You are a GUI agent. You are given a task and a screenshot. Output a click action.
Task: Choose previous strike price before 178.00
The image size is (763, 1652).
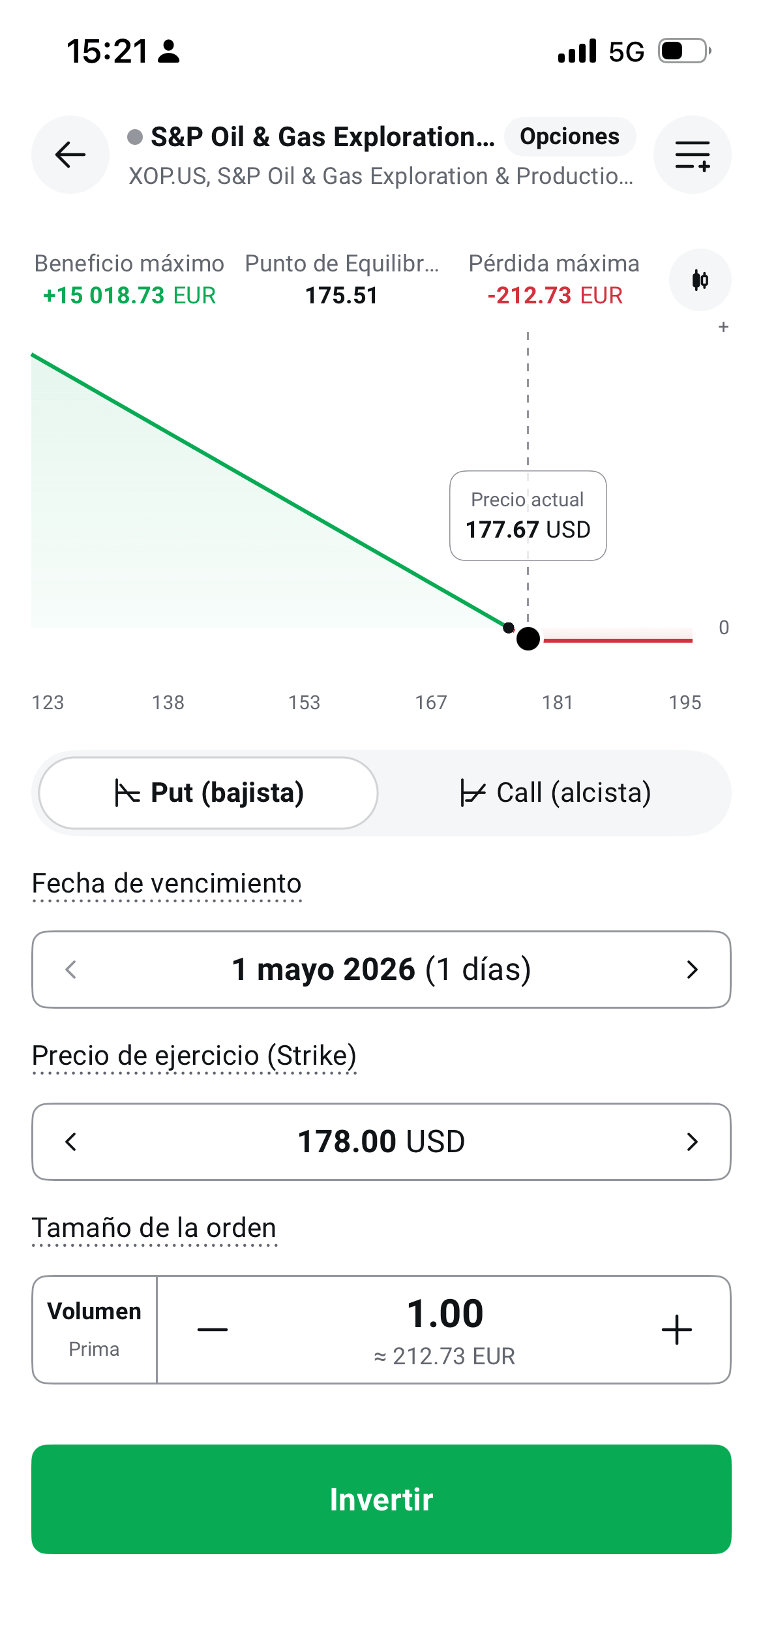(71, 1142)
